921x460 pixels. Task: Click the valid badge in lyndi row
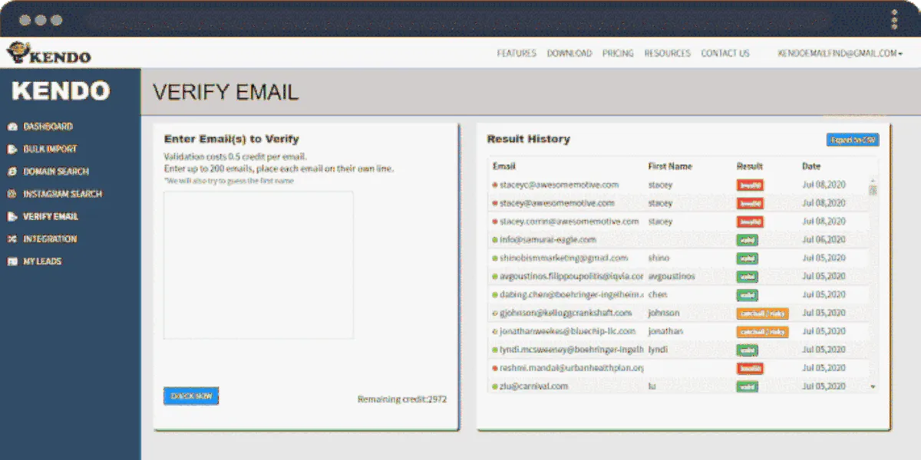point(747,350)
